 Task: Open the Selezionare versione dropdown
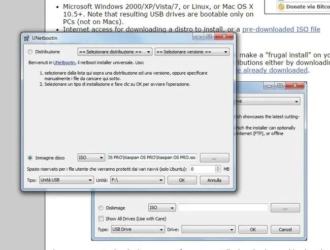pos(192,52)
